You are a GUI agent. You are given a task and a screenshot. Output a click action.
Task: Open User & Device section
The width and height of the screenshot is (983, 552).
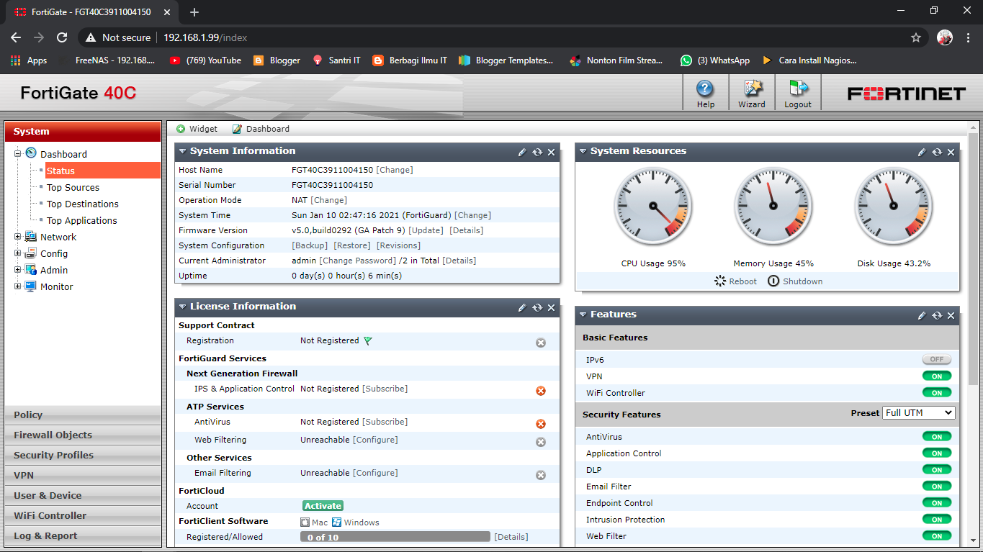[x=83, y=495]
